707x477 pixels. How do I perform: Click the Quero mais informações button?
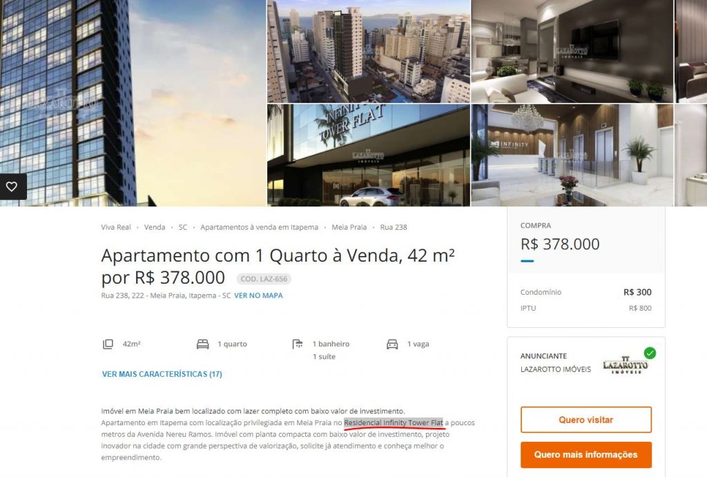tap(585, 454)
